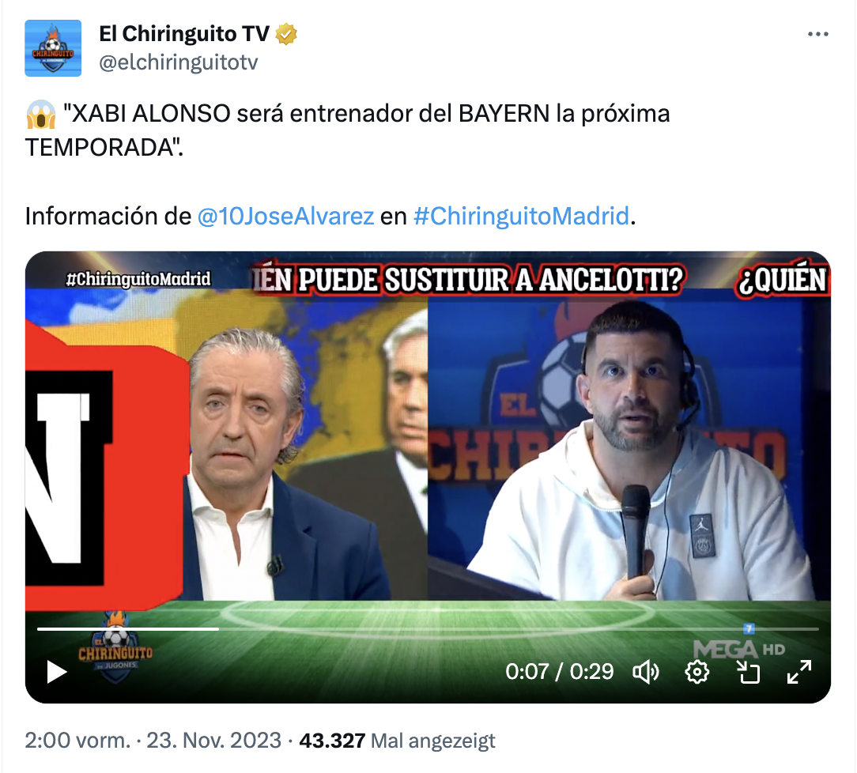Open the tweet's three-dot menu

coord(817,35)
